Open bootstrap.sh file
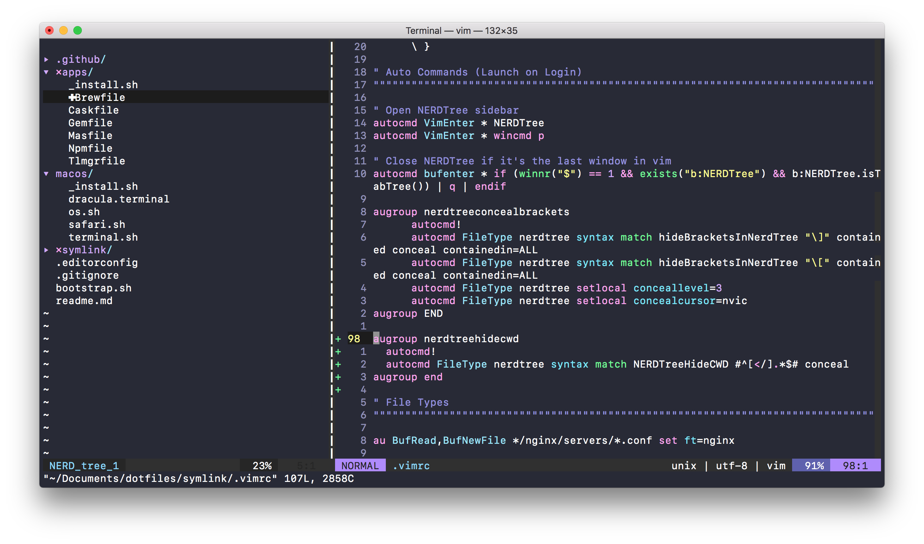The image size is (924, 544). pyautogui.click(x=93, y=288)
